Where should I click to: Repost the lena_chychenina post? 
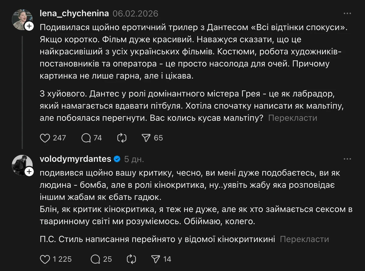(122, 138)
